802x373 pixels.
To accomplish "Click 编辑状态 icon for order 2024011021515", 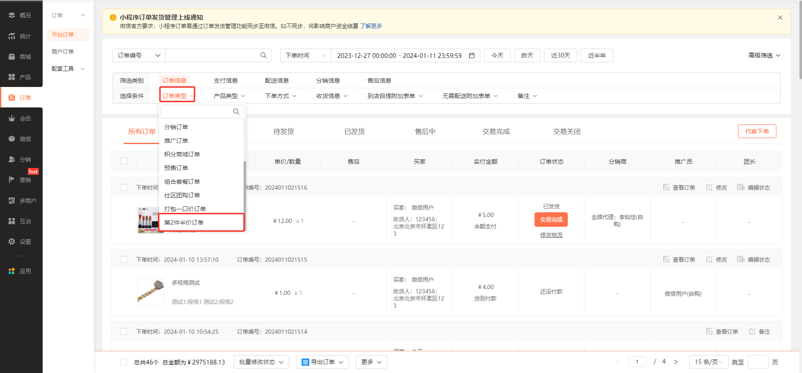I will tap(741, 260).
